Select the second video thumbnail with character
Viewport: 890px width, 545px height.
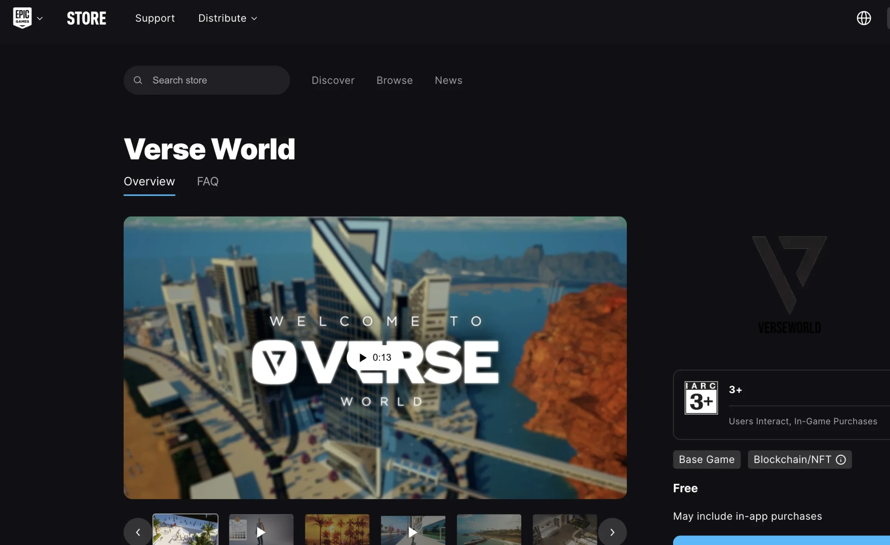[261, 530]
